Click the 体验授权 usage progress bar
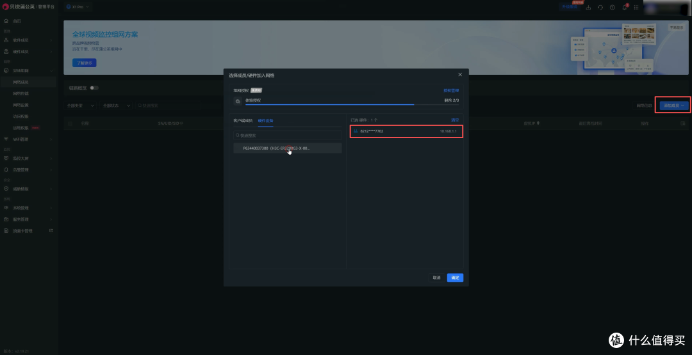Image resolution: width=692 pixels, height=355 pixels. [352, 105]
